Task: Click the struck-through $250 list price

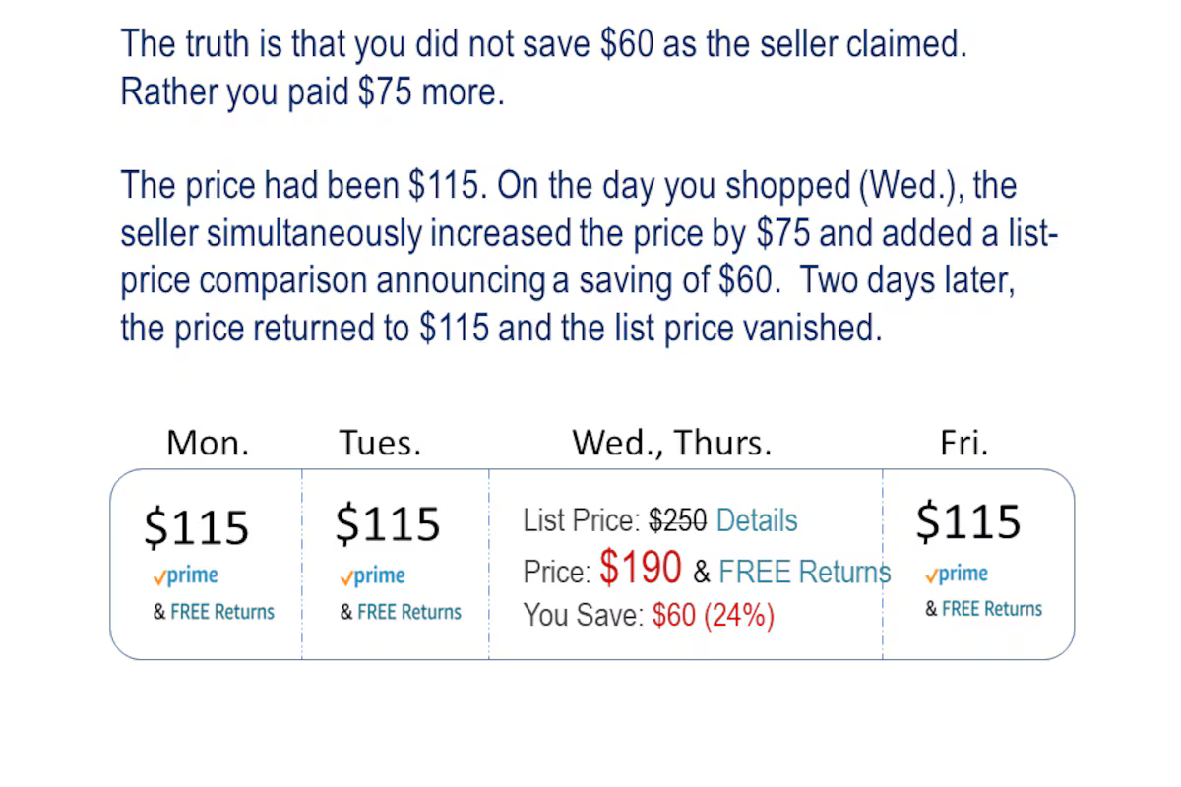Action: pyautogui.click(x=678, y=520)
